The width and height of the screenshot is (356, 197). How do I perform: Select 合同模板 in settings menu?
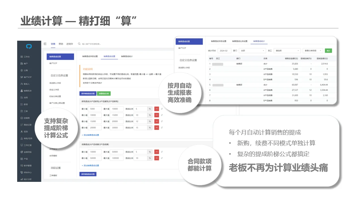53,156
